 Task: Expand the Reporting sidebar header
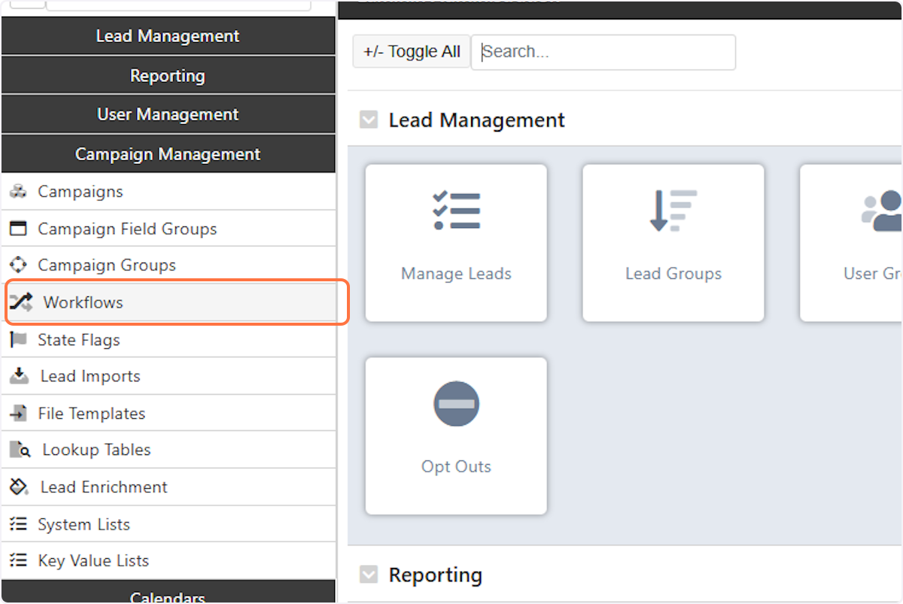click(x=168, y=76)
